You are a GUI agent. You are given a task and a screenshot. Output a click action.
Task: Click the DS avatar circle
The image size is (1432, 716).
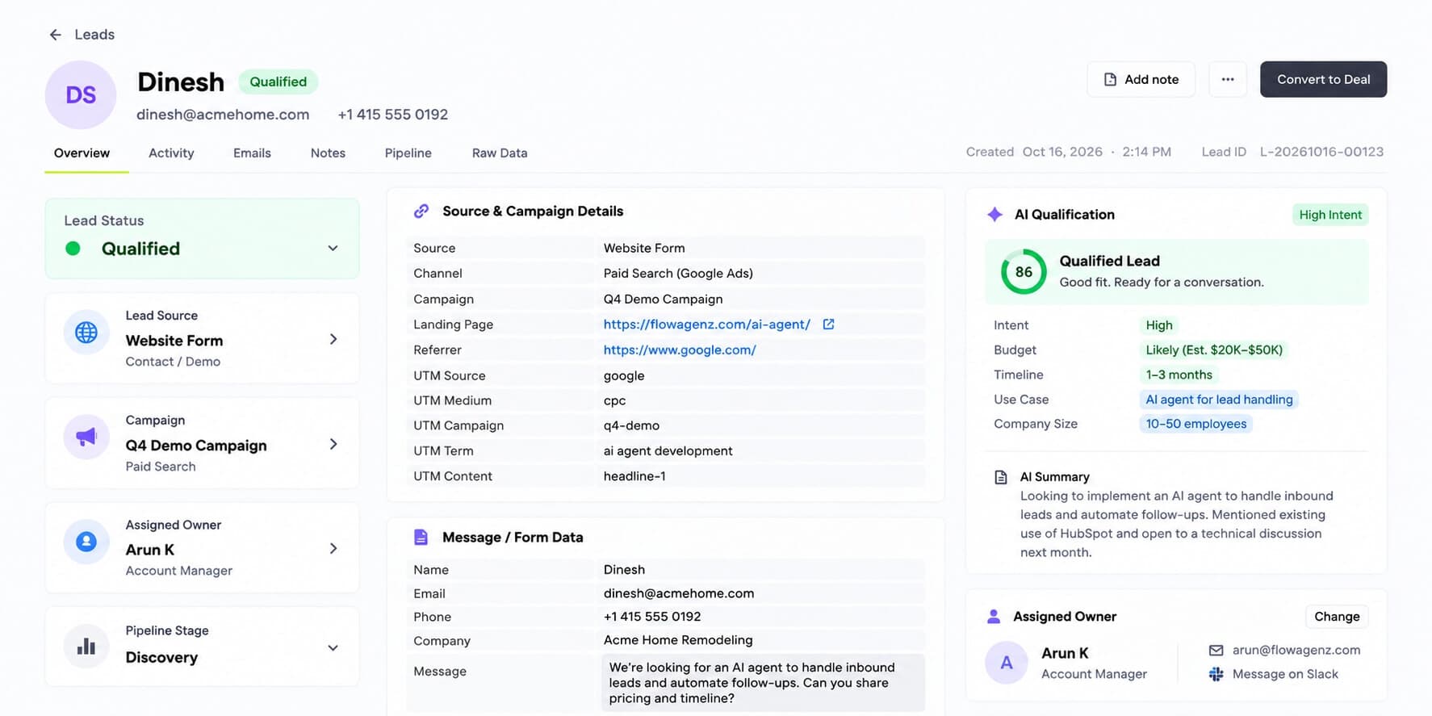(x=81, y=95)
